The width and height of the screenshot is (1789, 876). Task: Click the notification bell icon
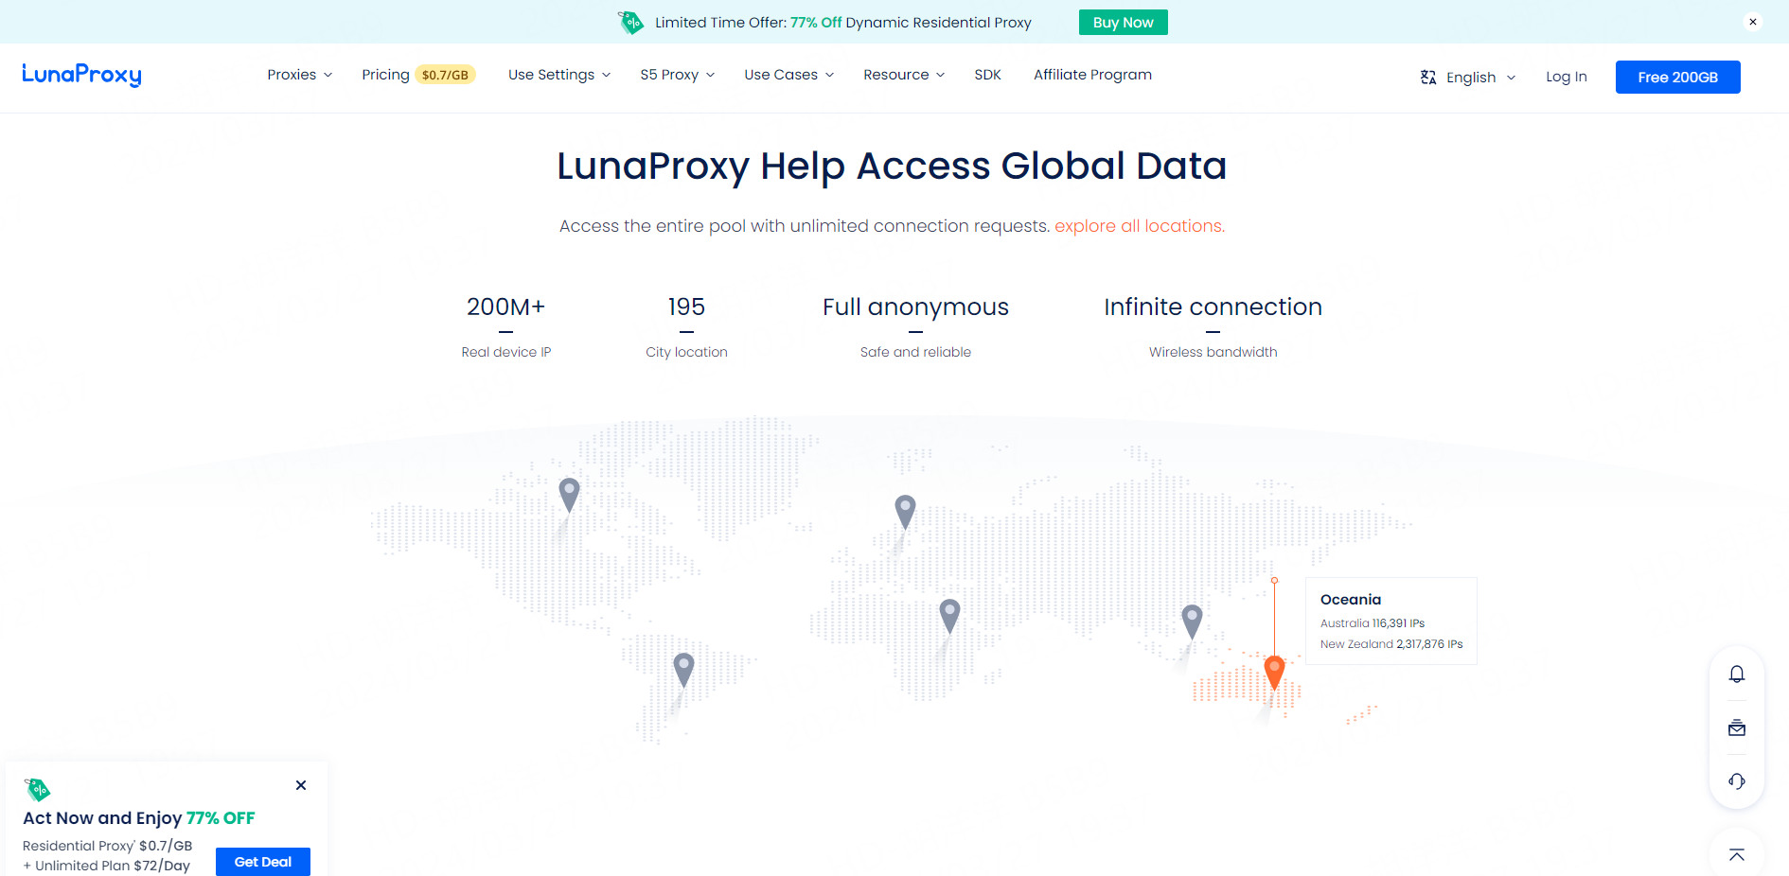[1736, 675]
